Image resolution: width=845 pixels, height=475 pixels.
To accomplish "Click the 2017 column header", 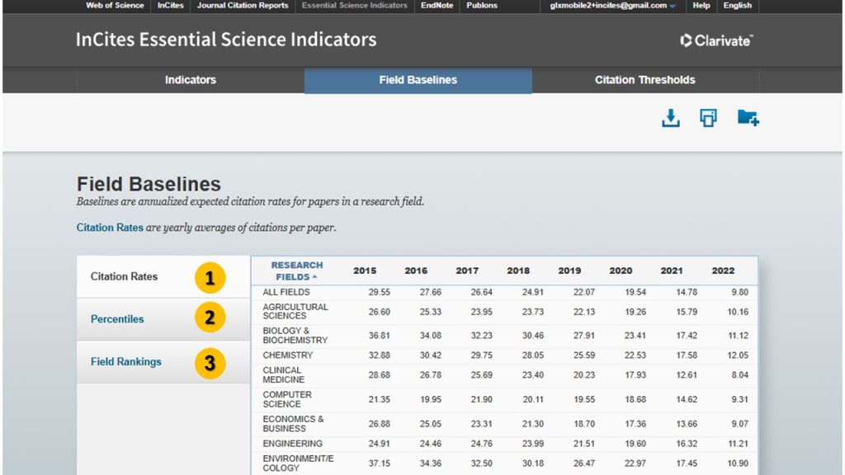I will point(467,270).
